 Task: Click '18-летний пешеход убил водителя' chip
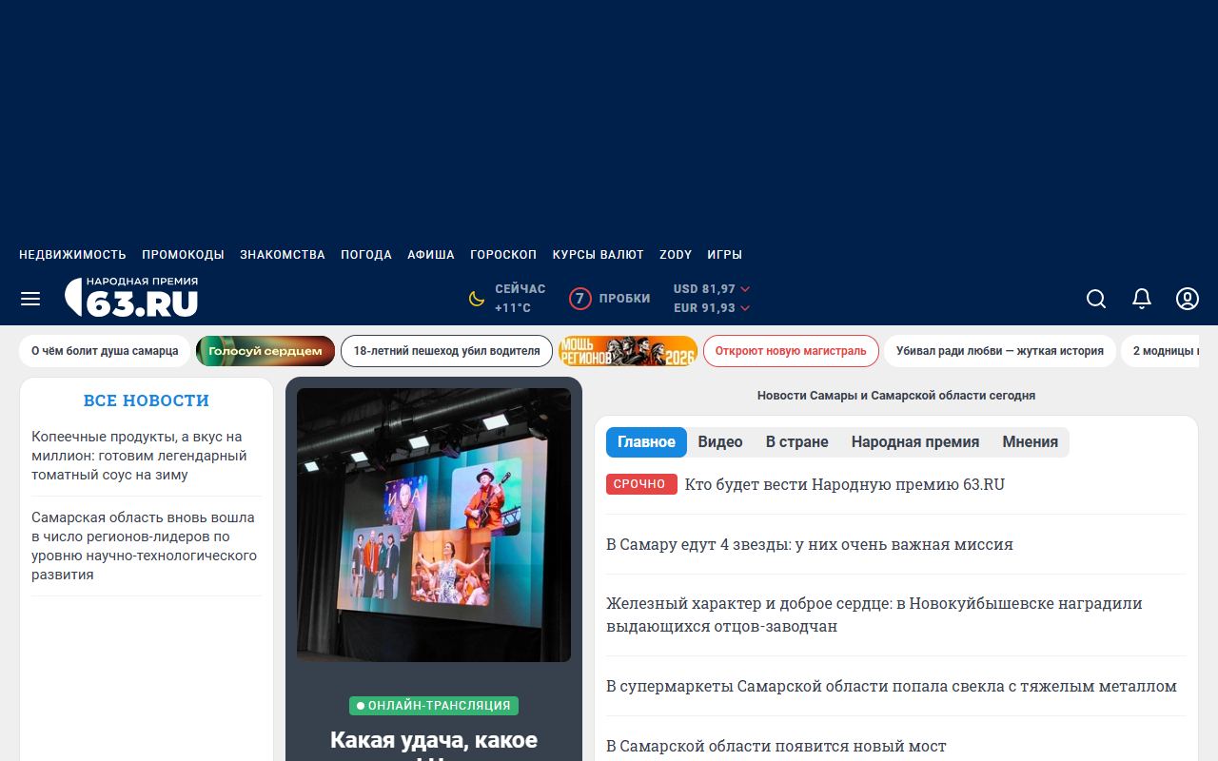point(446,351)
